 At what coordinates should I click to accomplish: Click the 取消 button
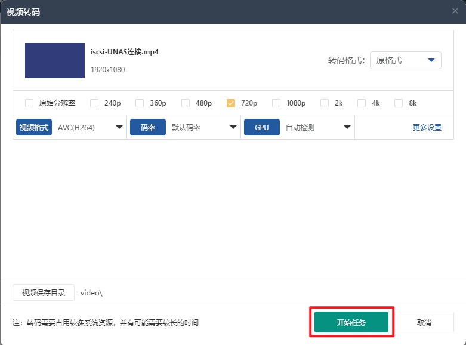(x=424, y=322)
